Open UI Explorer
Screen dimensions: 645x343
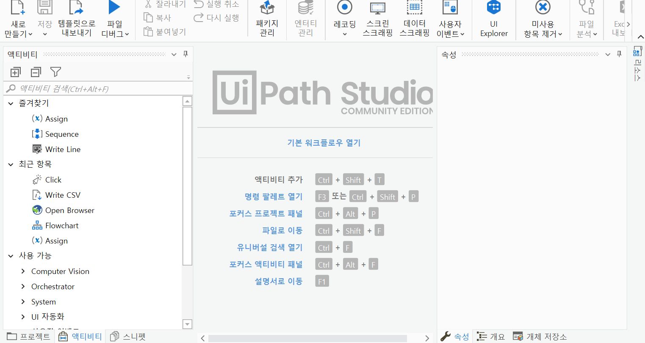coord(494,19)
